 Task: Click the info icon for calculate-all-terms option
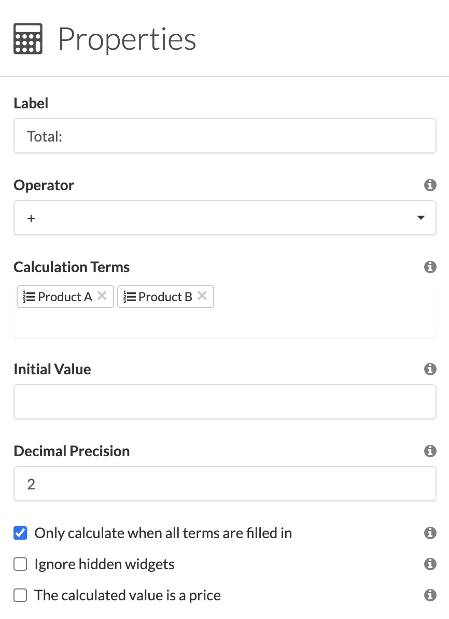coord(430,533)
